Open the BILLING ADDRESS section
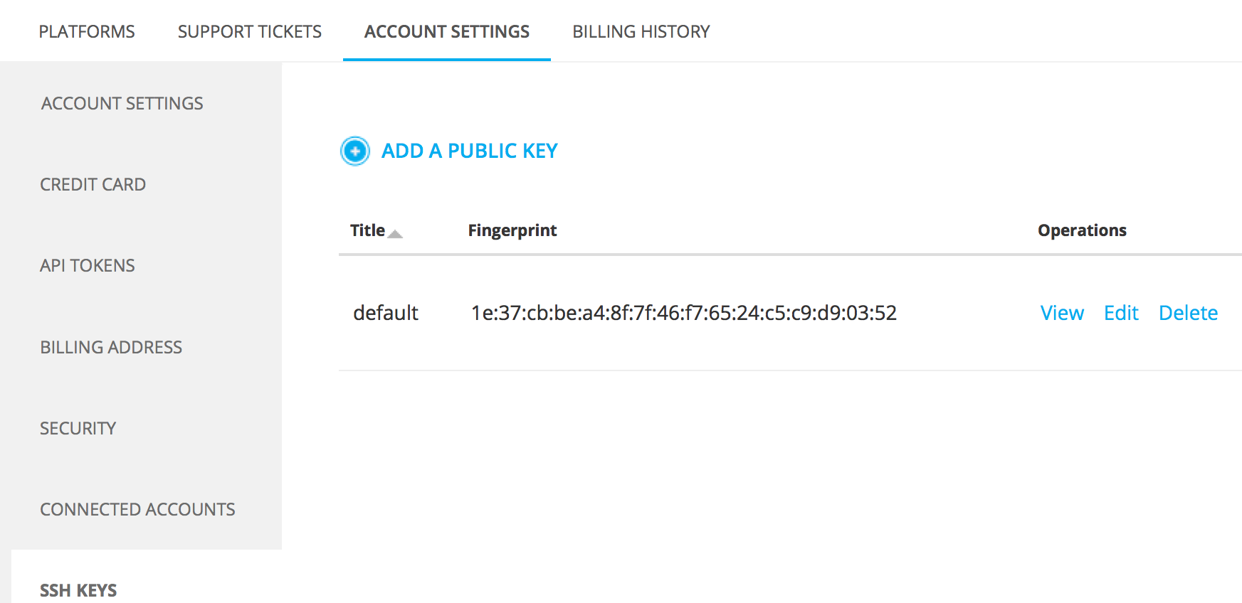Screen dimensions: 1242x603 (x=111, y=347)
